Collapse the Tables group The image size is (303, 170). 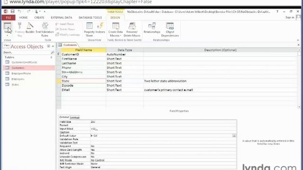tap(52, 57)
